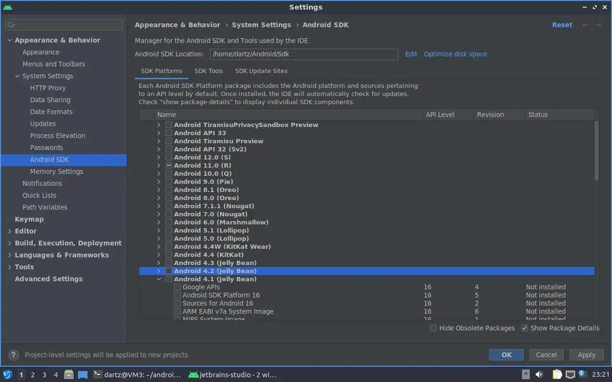Open the file manager icon in taskbar
This screenshot has height=382, width=612.
click(68, 374)
